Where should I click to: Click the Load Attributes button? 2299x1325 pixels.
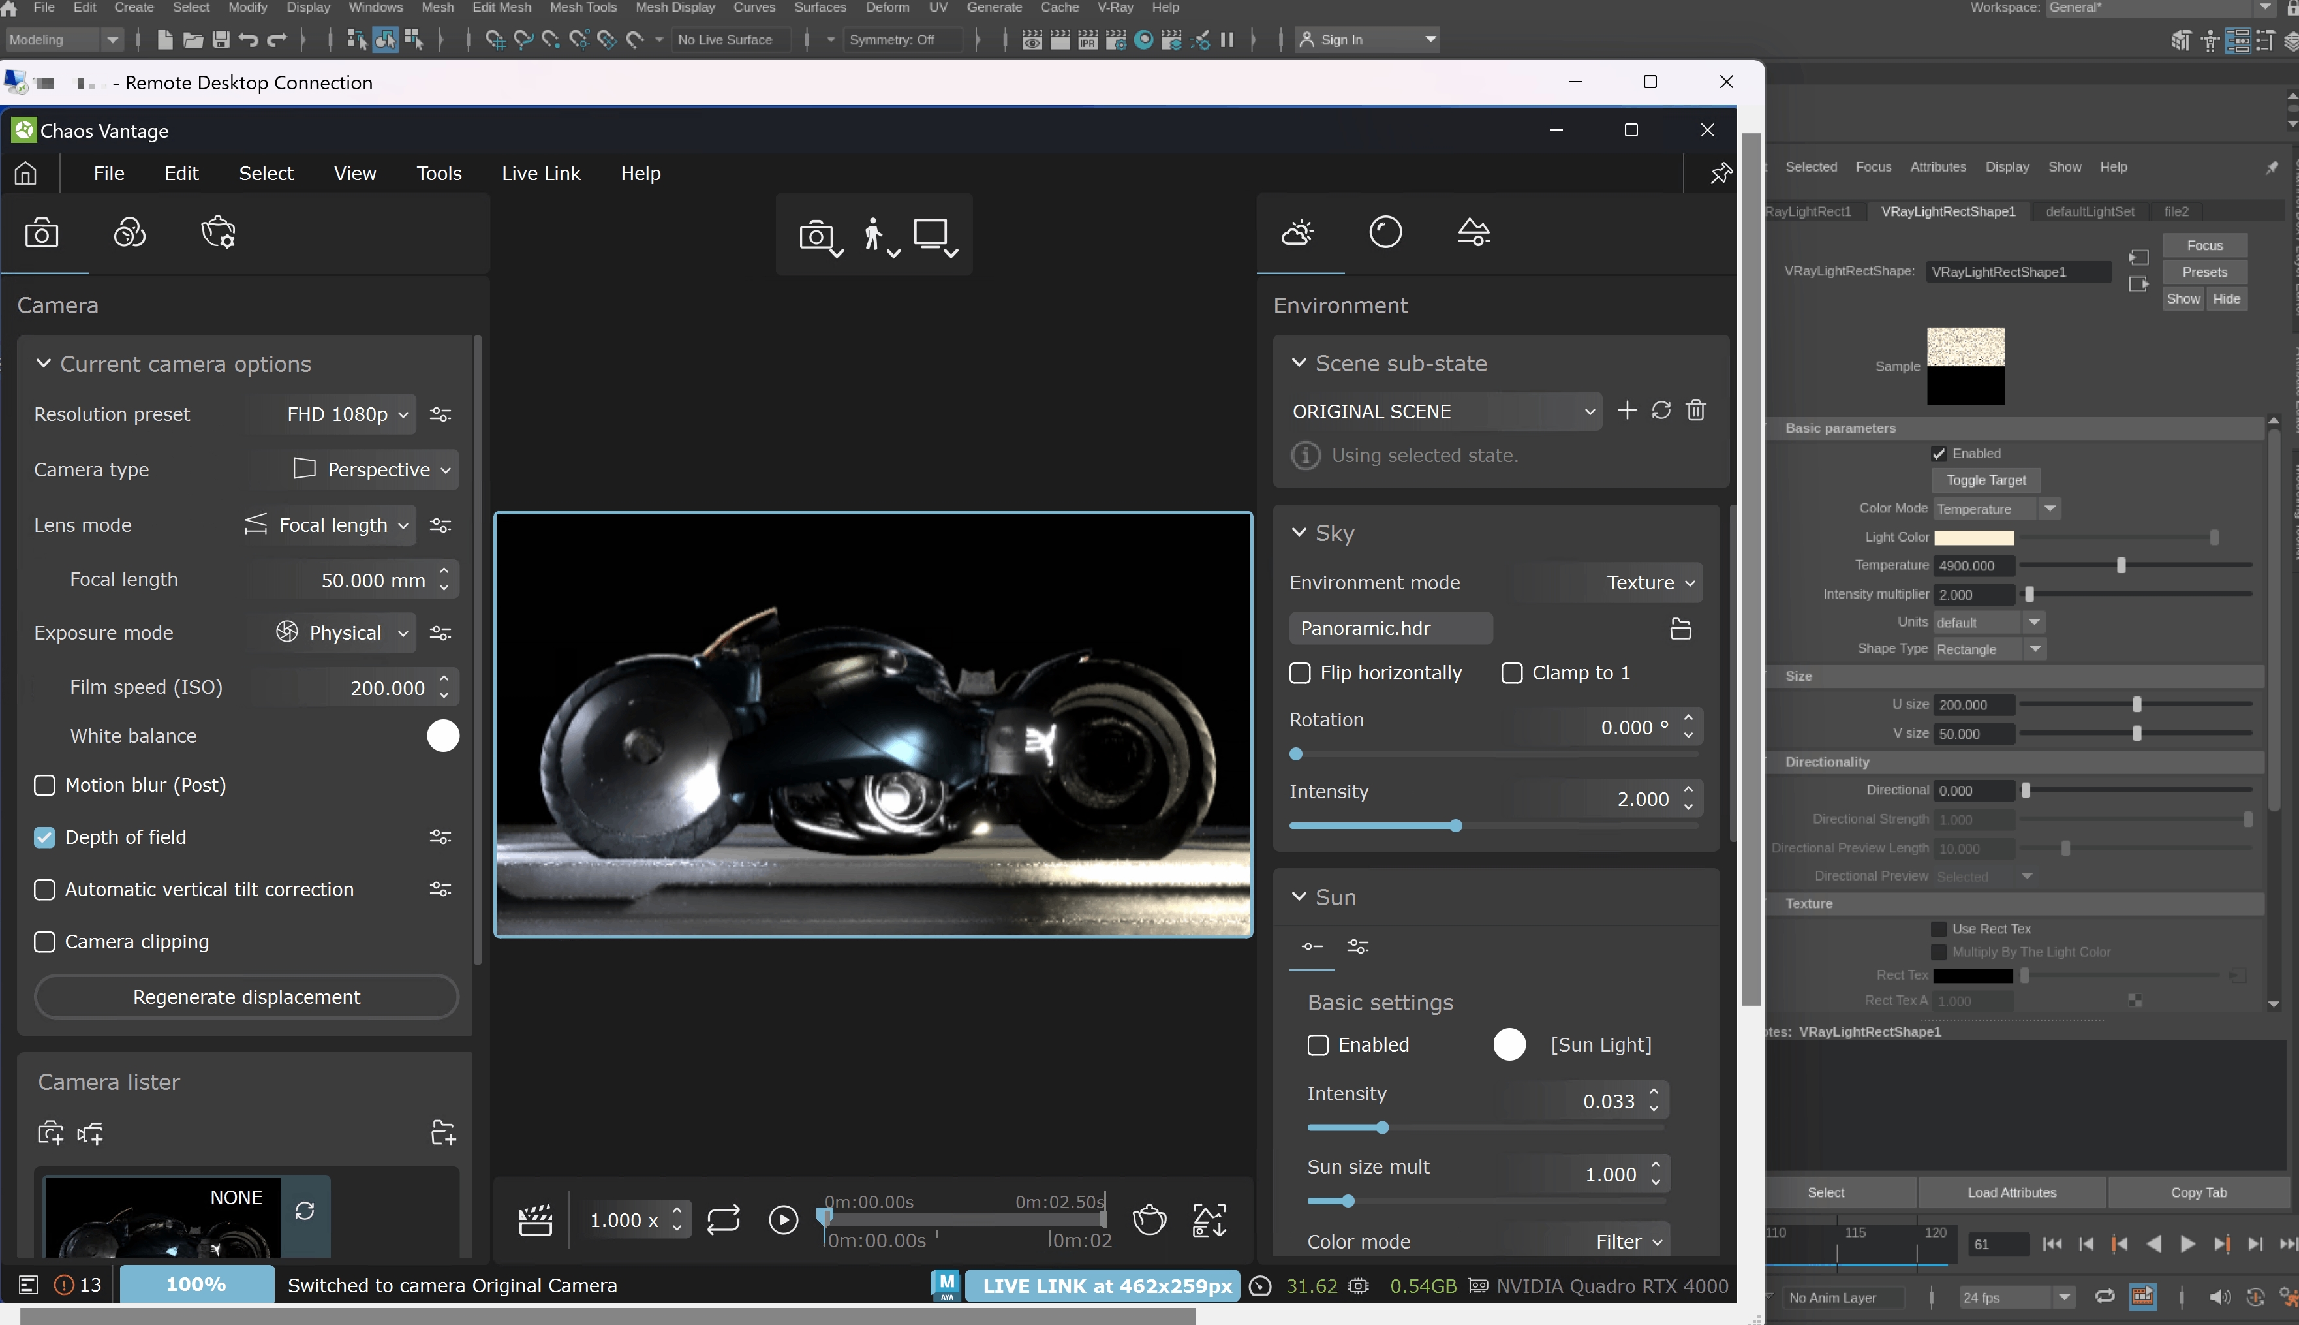point(2011,1192)
